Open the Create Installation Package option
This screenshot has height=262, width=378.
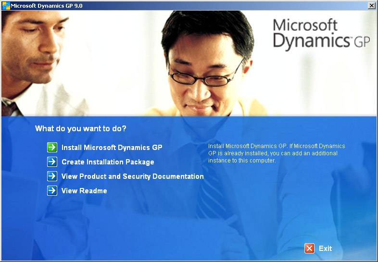click(108, 162)
